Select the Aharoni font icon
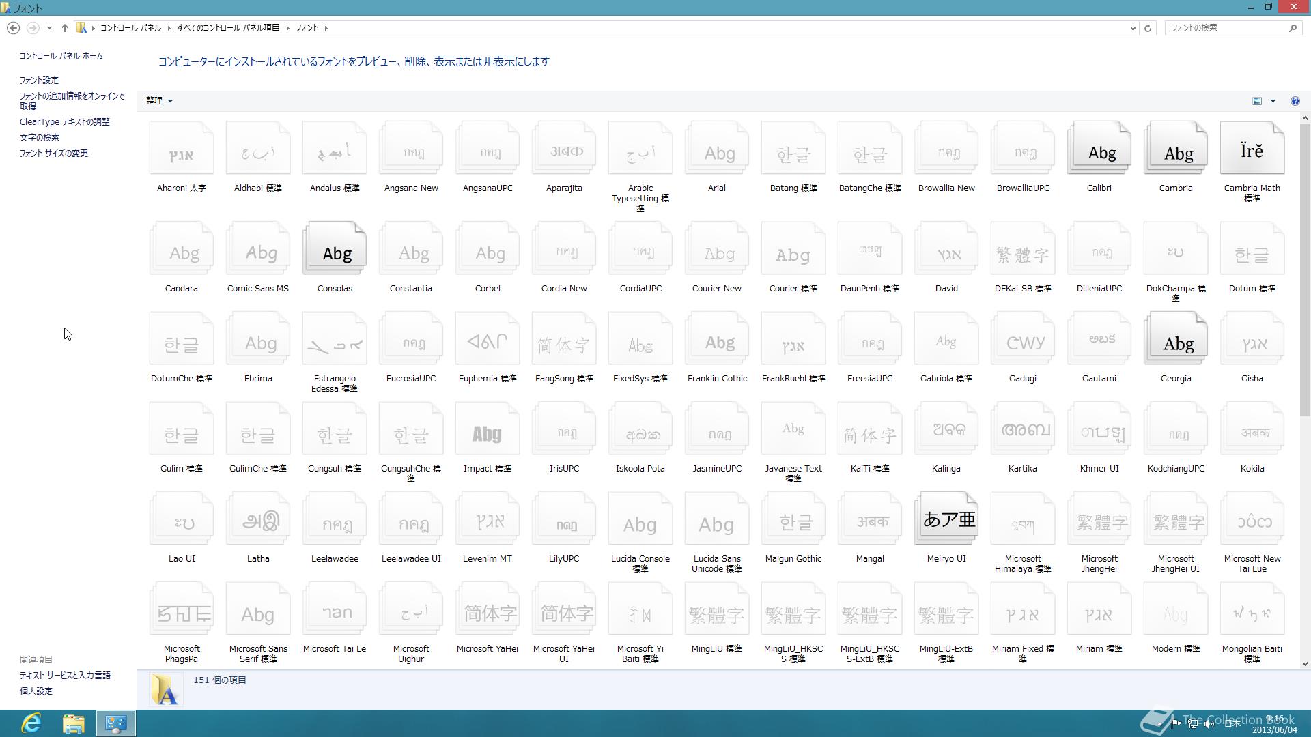Viewport: 1311px width, 737px height. (x=182, y=149)
